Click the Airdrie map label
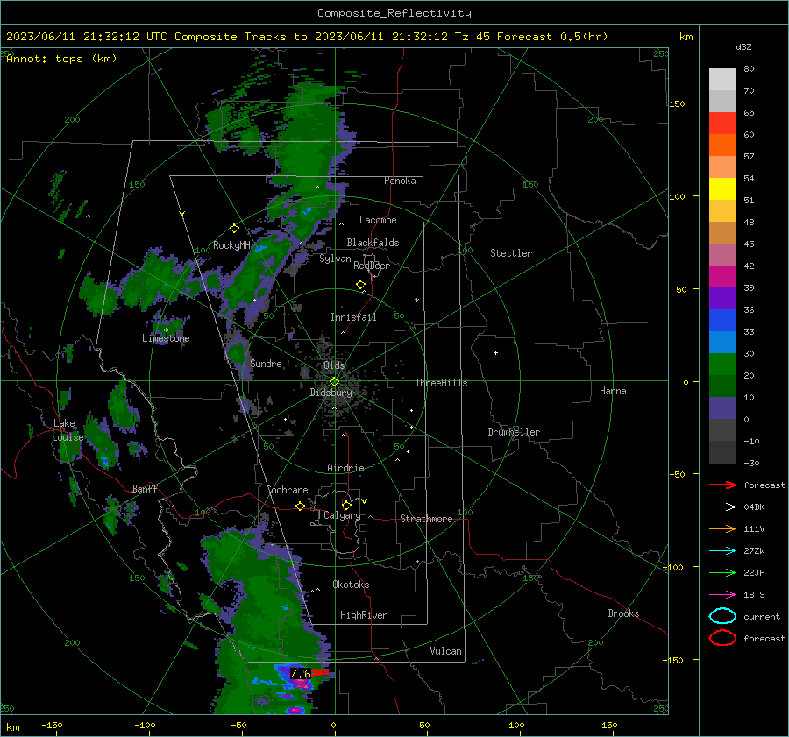This screenshot has width=789, height=737. pyautogui.click(x=345, y=468)
